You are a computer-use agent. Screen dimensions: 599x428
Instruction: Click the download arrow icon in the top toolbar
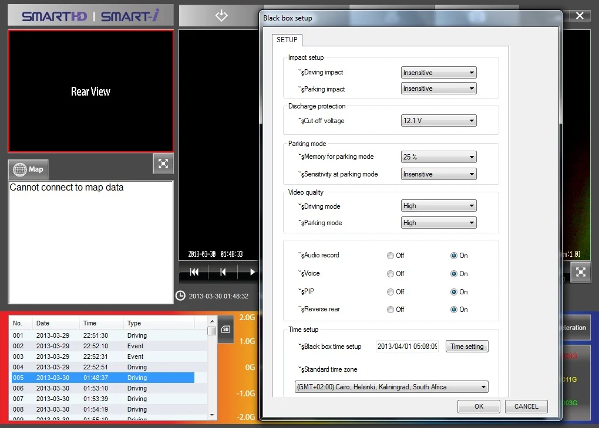coord(221,16)
